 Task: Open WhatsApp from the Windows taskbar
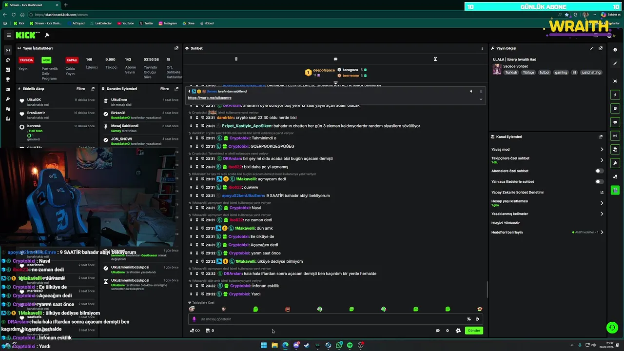[x=339, y=345]
